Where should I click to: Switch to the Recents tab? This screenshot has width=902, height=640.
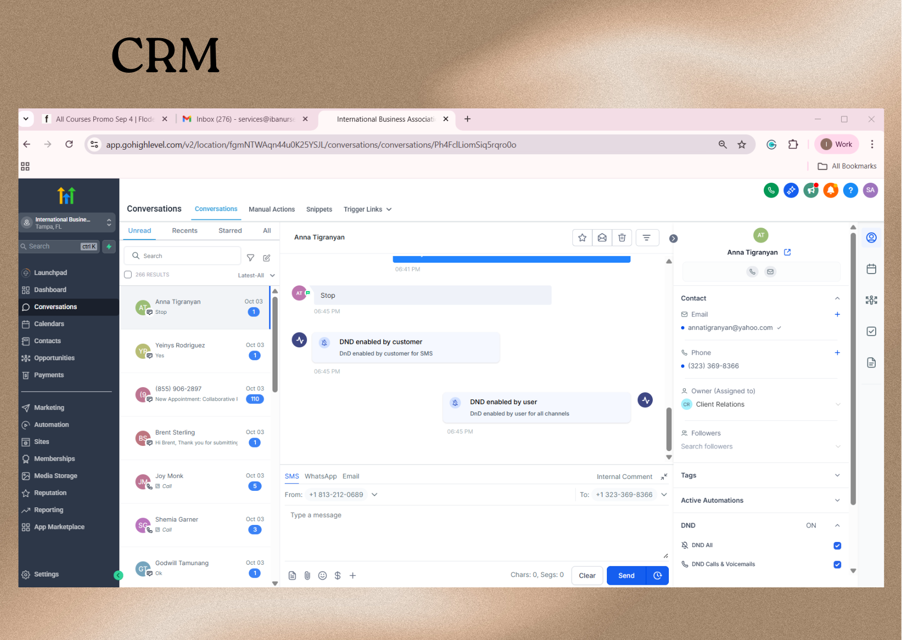[185, 231]
